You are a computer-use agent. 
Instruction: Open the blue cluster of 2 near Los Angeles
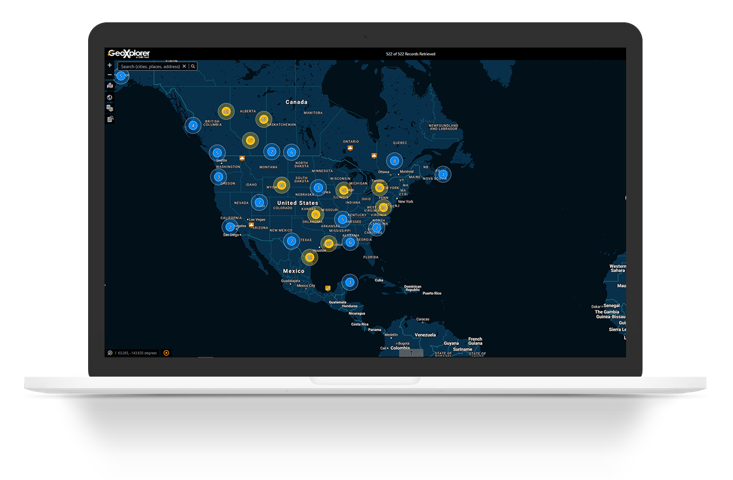click(230, 227)
